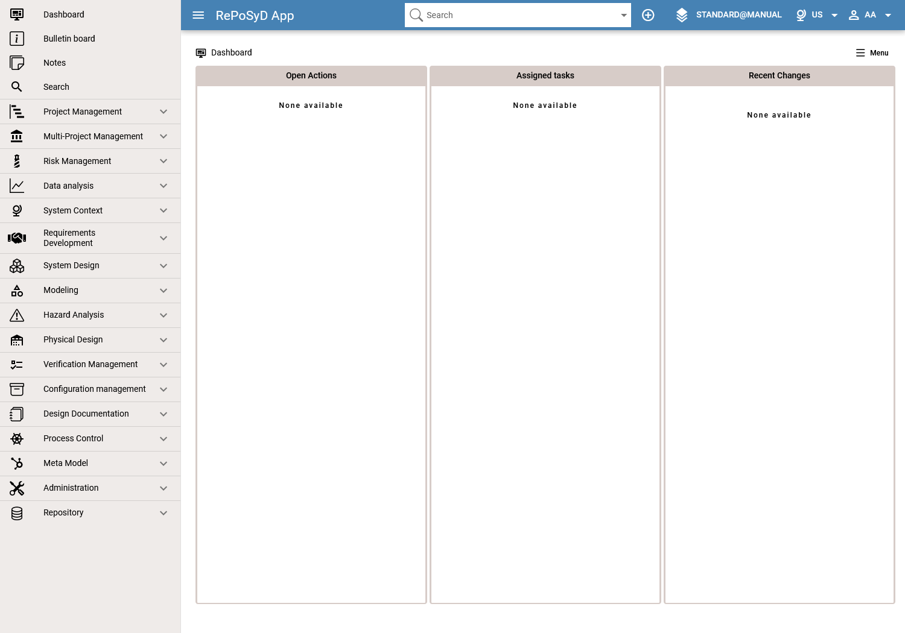Open the Dashboard item in sidebar
This screenshot has width=905, height=633.
[x=91, y=14]
